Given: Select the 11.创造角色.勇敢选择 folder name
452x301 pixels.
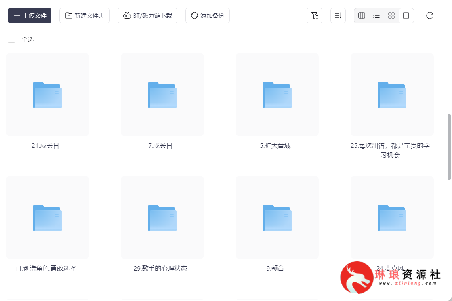Looking at the screenshot, I should pyautogui.click(x=46, y=269).
